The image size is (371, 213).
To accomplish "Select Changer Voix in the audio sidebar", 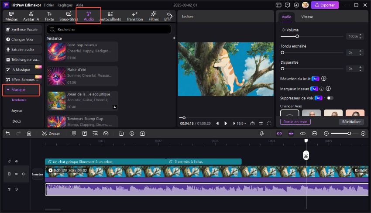I will [23, 40].
